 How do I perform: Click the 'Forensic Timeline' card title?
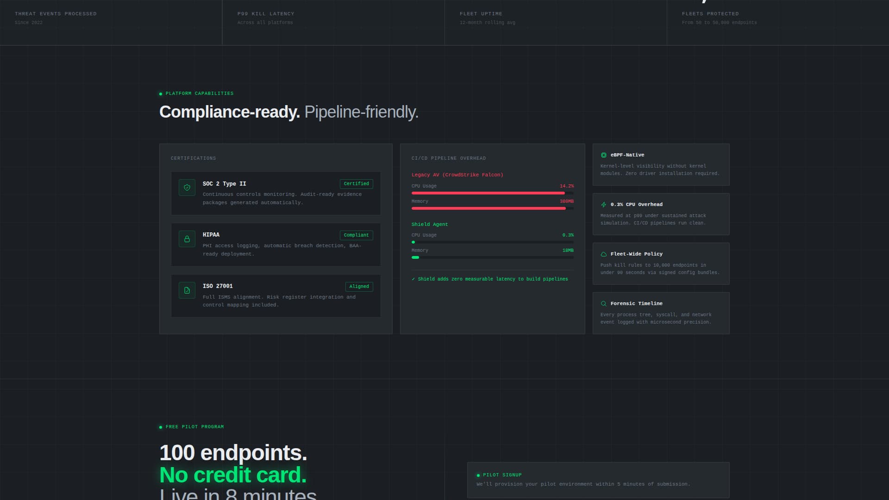click(637, 304)
